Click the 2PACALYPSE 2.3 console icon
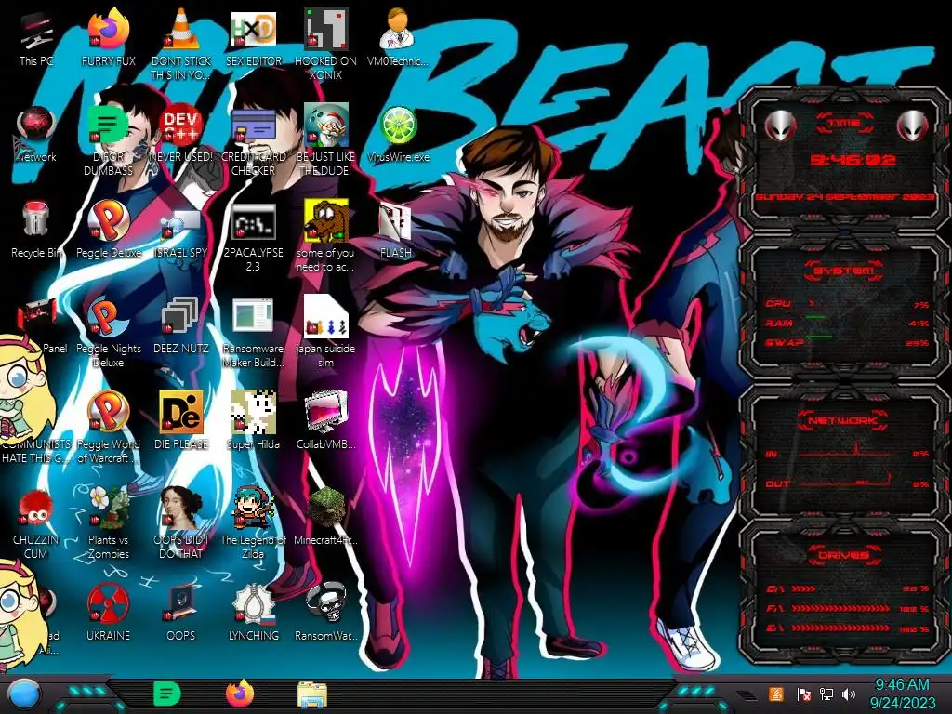This screenshot has width=952, height=714. 253,238
